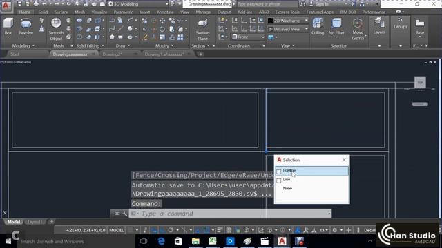This screenshot has width=442, height=248.
Task: Toggle the Culling selection option
Action: [x=318, y=26]
